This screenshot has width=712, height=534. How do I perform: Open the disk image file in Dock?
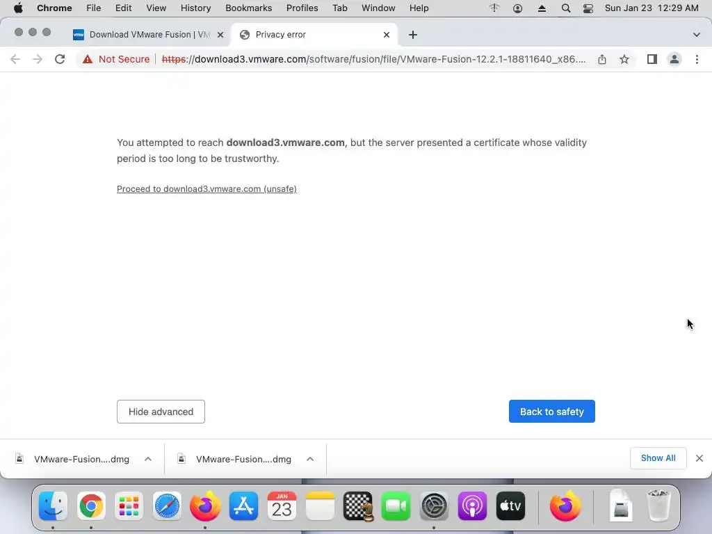tap(621, 506)
